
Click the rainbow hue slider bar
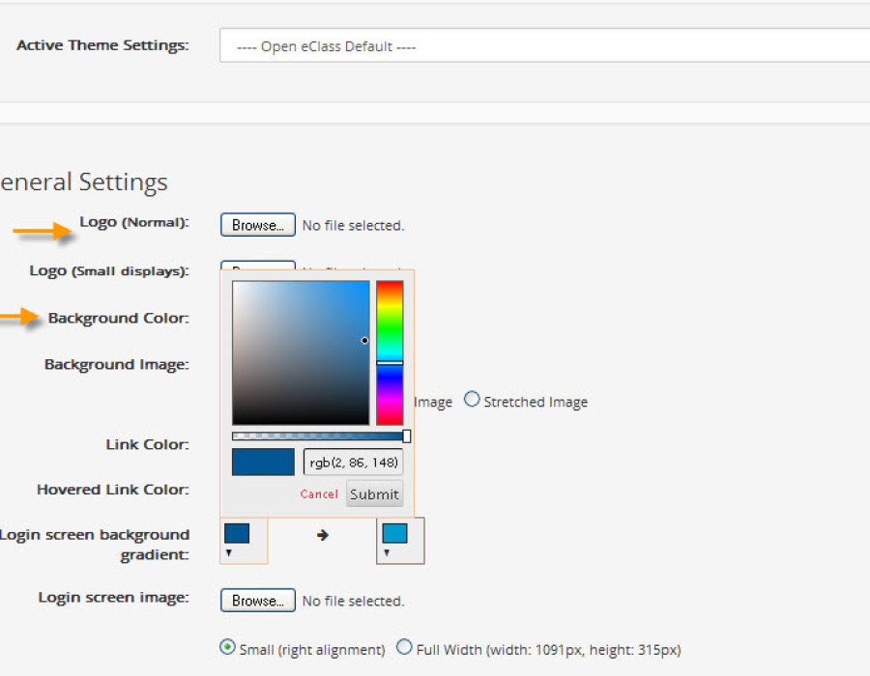click(x=390, y=352)
